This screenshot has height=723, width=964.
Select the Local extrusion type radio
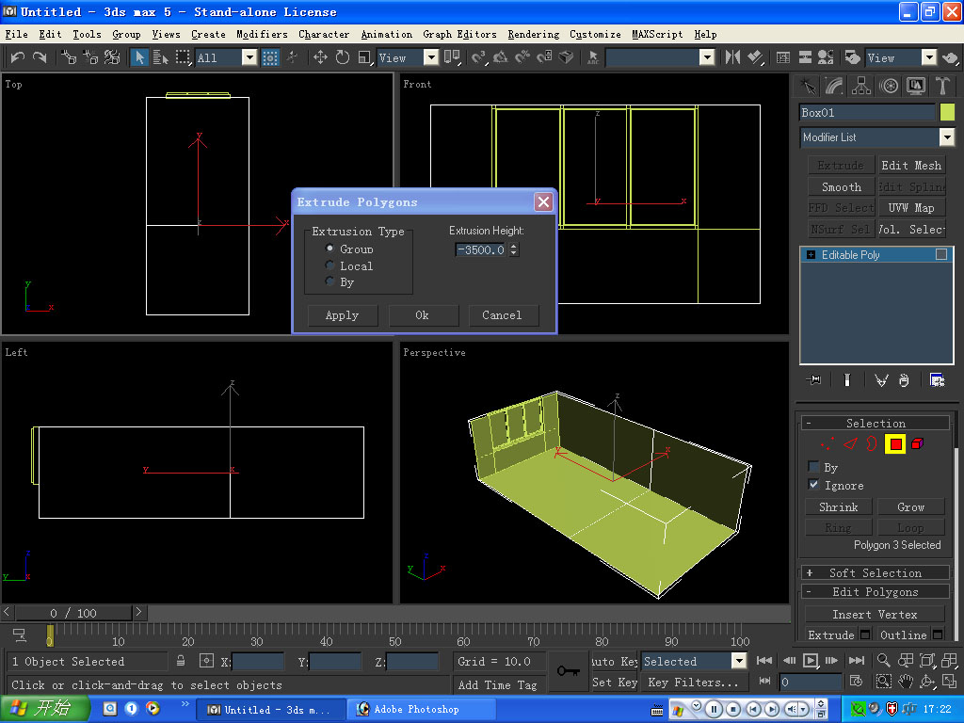330,266
